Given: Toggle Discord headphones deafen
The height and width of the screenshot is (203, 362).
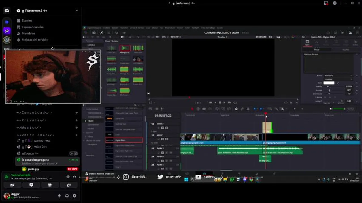Looking at the screenshot, I should (67, 196).
